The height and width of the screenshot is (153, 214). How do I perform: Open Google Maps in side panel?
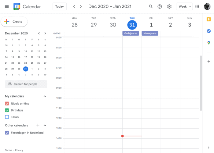click(x=209, y=43)
